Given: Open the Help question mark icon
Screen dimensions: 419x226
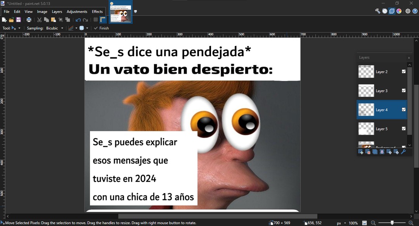Looking at the screenshot, I should 415,11.
